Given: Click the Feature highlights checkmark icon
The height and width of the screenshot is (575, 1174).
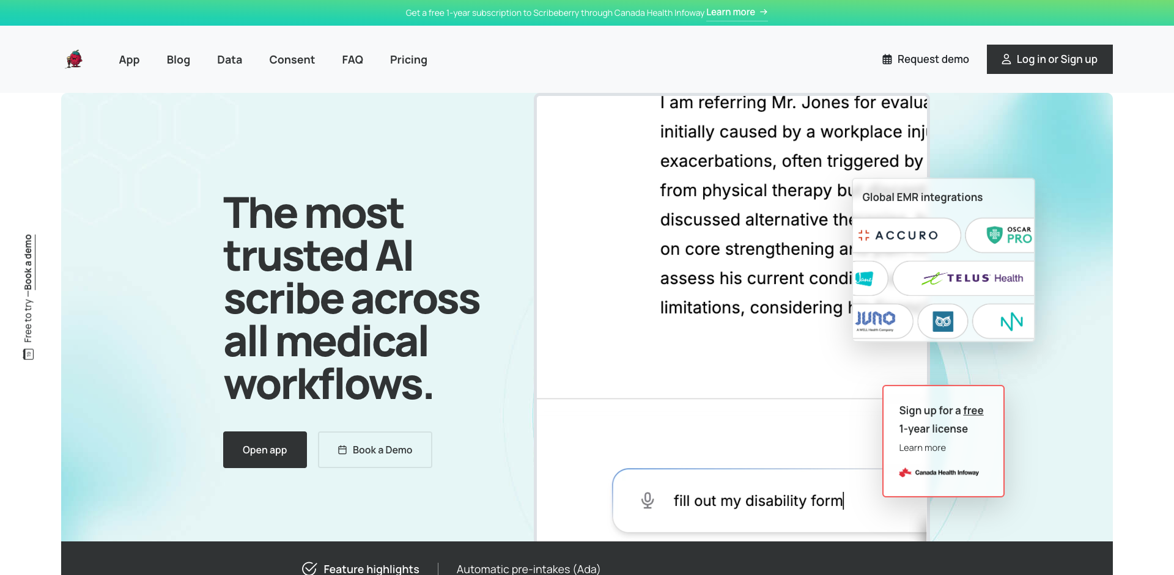Looking at the screenshot, I should (x=309, y=568).
